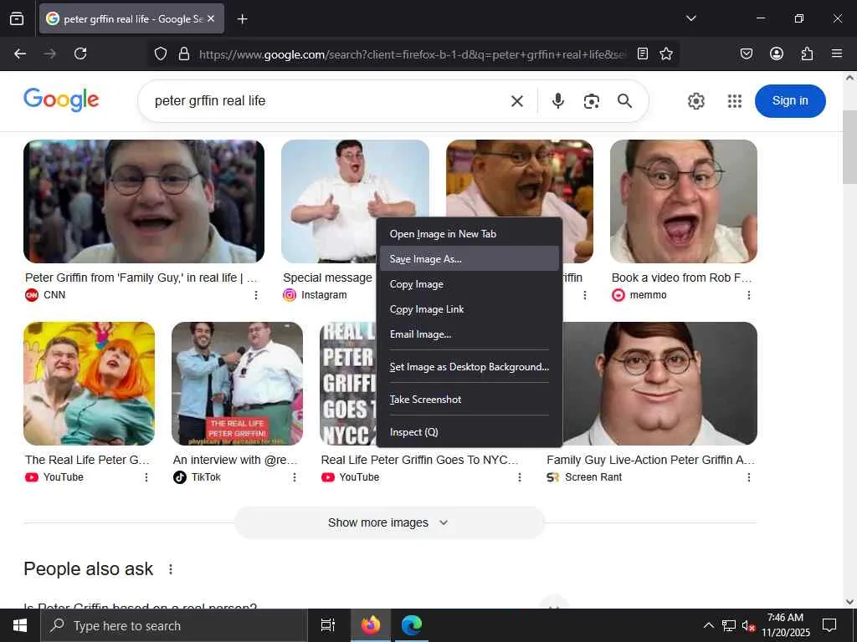This screenshot has width=857, height=642.
Task: Go back using the back arrow
Action: (x=20, y=53)
